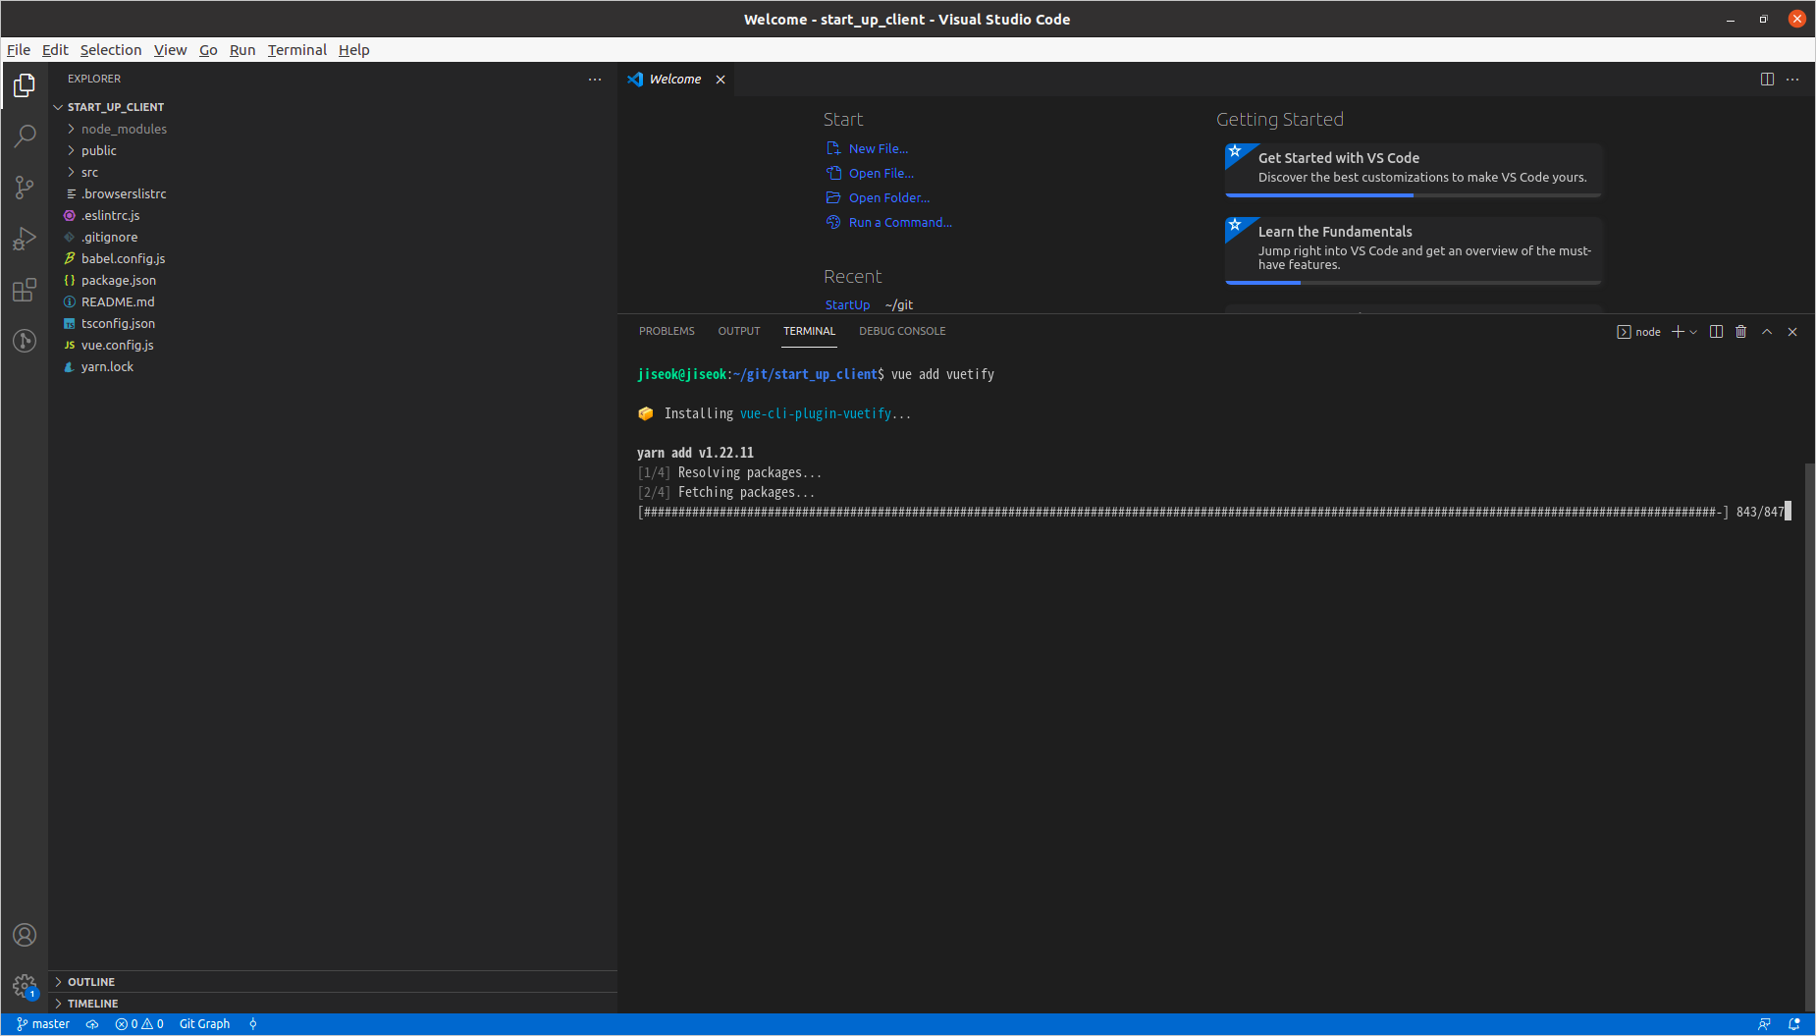This screenshot has height=1036, width=1816.
Task: Switch to the OUTPUT tab
Action: pyautogui.click(x=739, y=332)
